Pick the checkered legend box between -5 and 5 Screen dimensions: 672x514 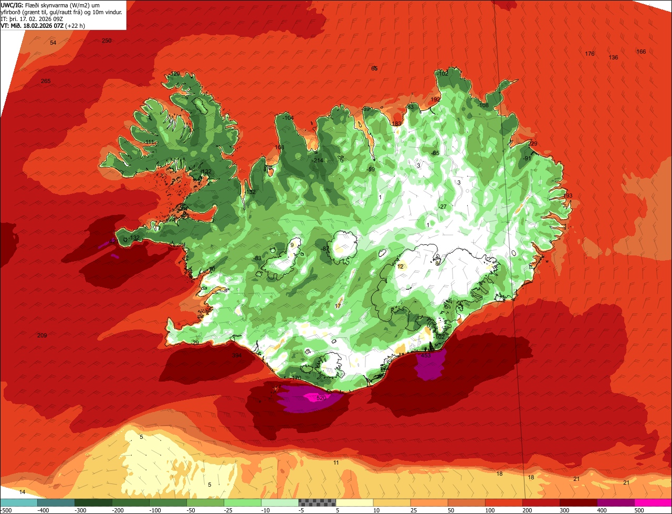point(317,502)
